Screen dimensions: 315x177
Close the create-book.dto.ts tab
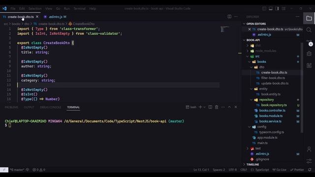tap(37, 17)
